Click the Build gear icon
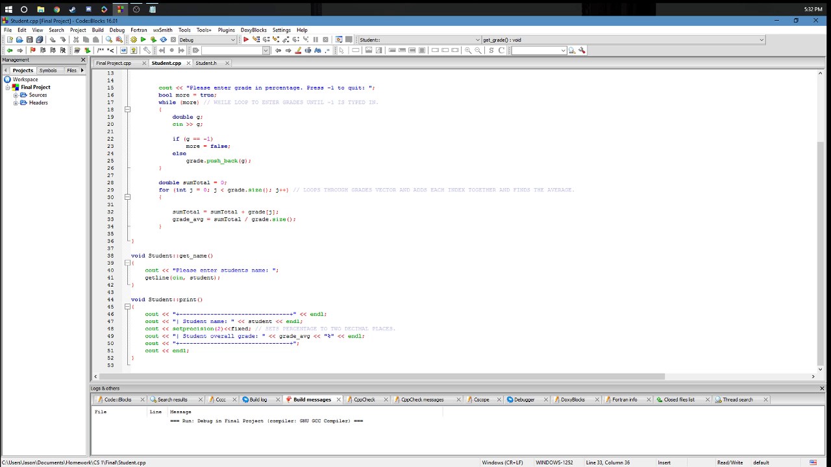831x467 pixels. click(134, 40)
